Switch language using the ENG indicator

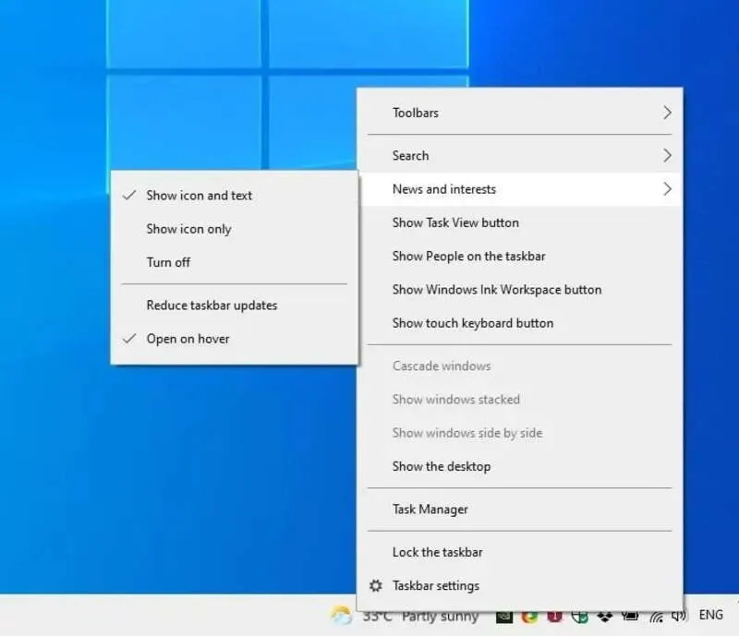(x=711, y=615)
